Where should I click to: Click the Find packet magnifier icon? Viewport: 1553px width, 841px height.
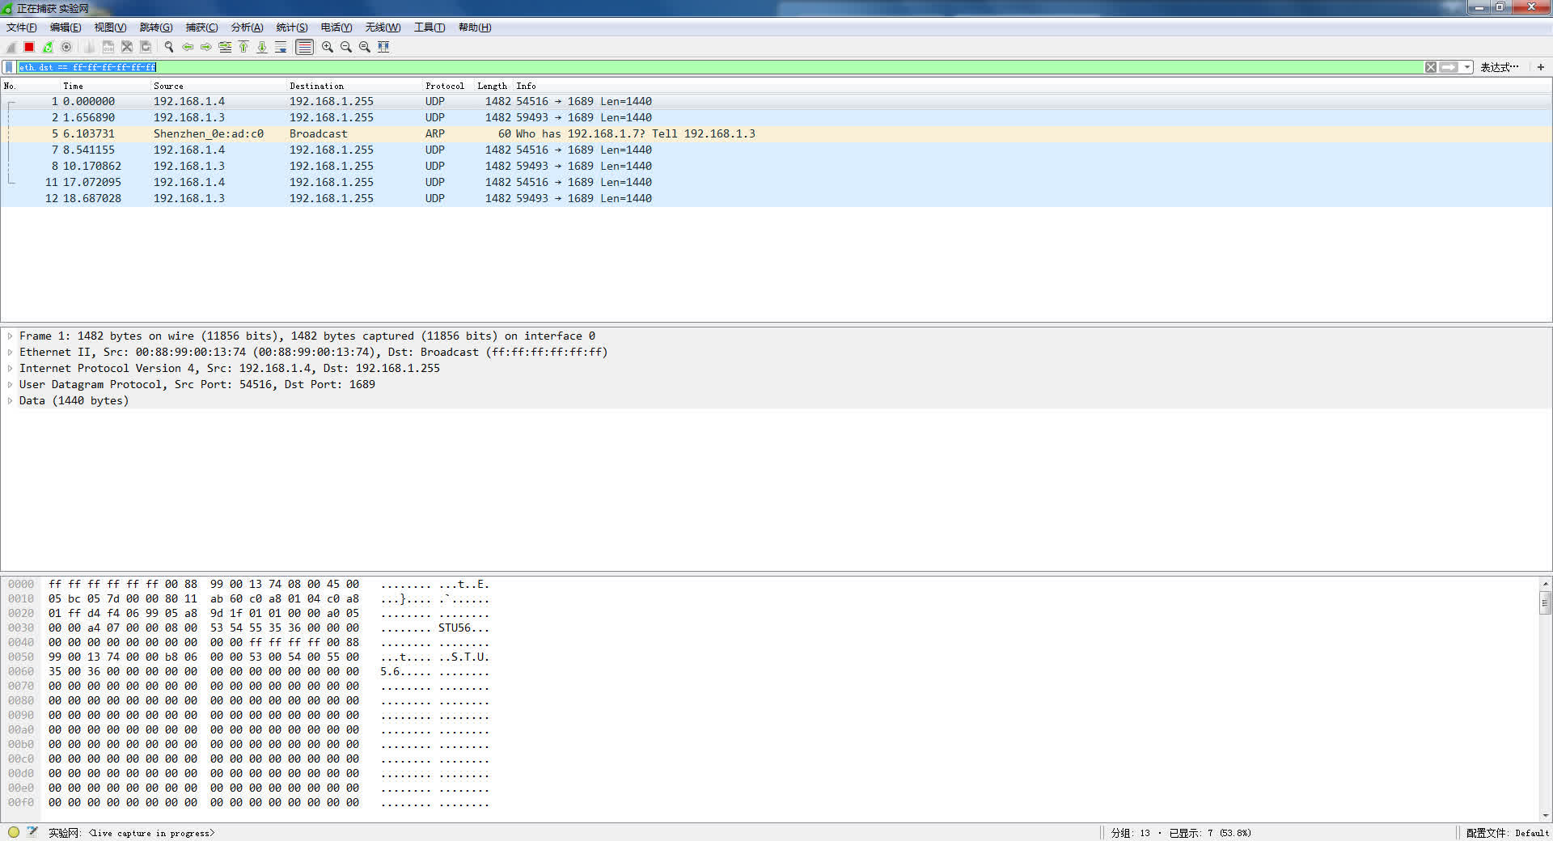pyautogui.click(x=169, y=47)
